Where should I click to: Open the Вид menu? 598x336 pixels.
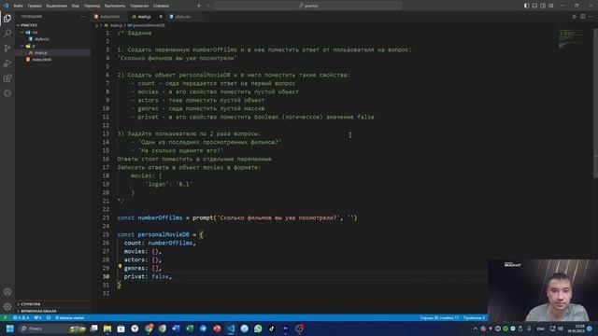(x=75, y=6)
